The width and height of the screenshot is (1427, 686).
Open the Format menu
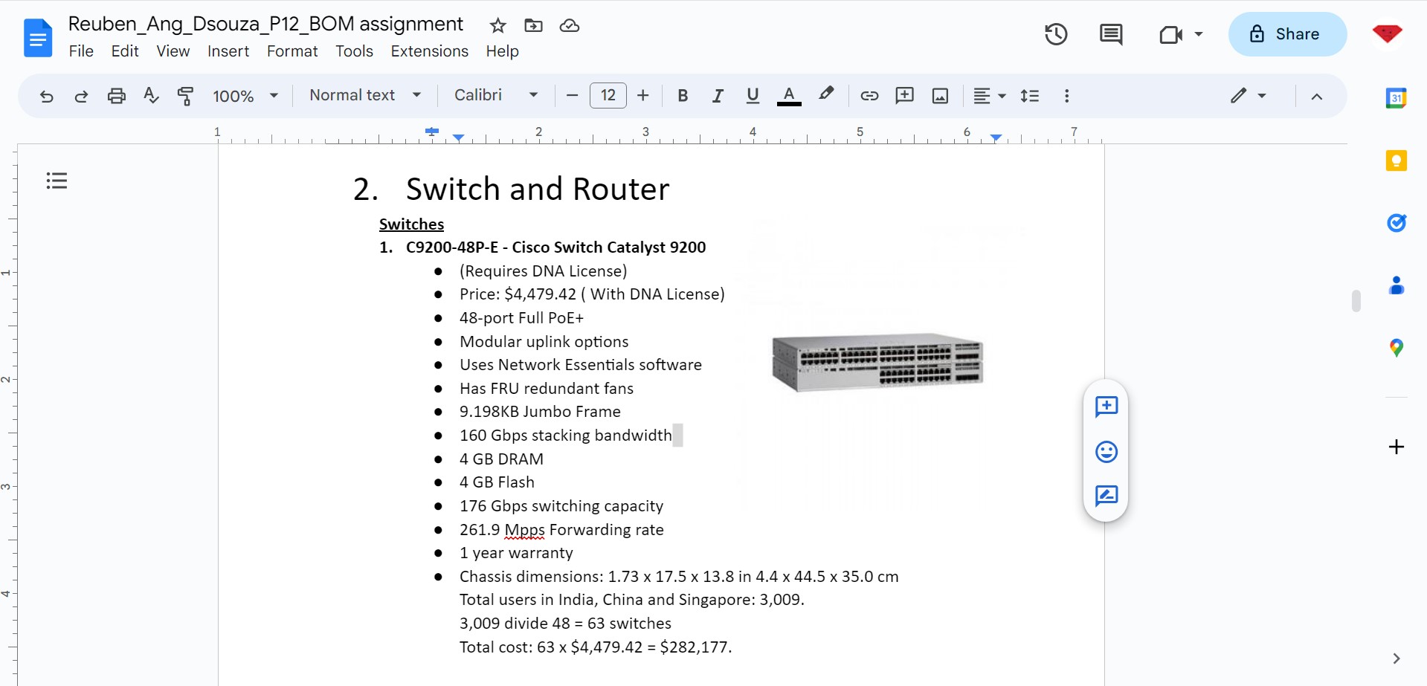[x=292, y=51]
